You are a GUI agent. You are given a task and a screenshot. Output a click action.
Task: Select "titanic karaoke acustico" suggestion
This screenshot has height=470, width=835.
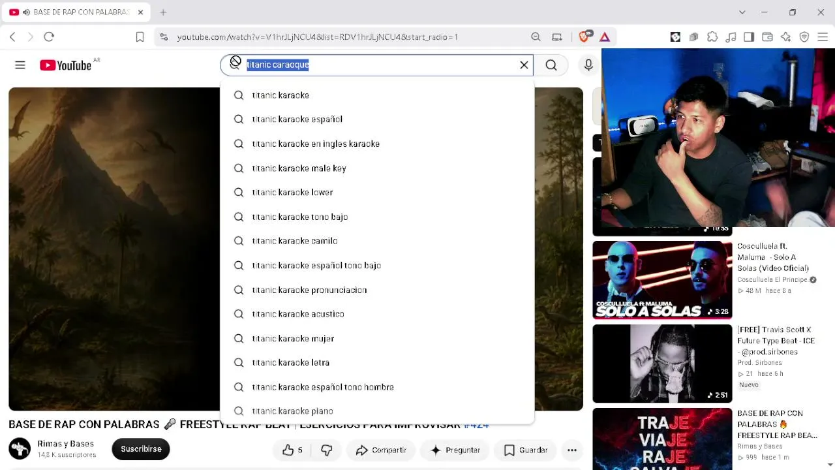click(377, 314)
